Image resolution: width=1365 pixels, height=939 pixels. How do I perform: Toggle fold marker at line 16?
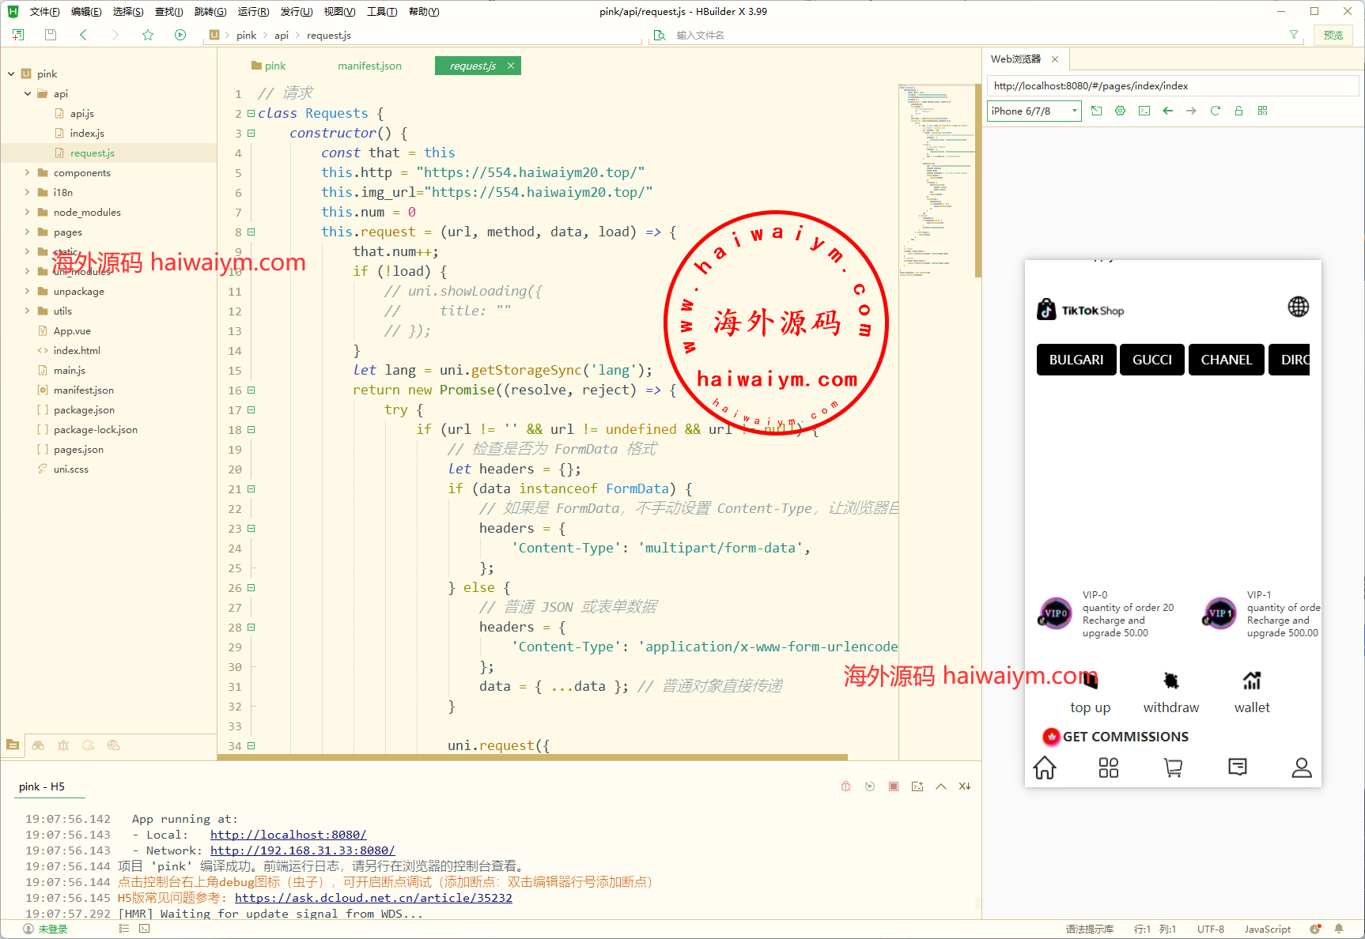[251, 390]
